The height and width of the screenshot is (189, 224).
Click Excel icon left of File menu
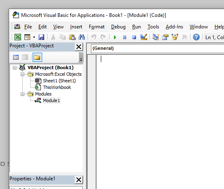pyautogui.click(x=17, y=27)
